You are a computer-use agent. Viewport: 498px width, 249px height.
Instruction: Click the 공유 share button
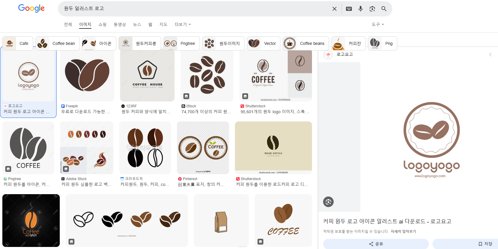[376, 244]
